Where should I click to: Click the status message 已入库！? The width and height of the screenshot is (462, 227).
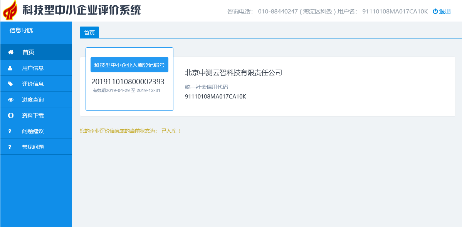171,131
